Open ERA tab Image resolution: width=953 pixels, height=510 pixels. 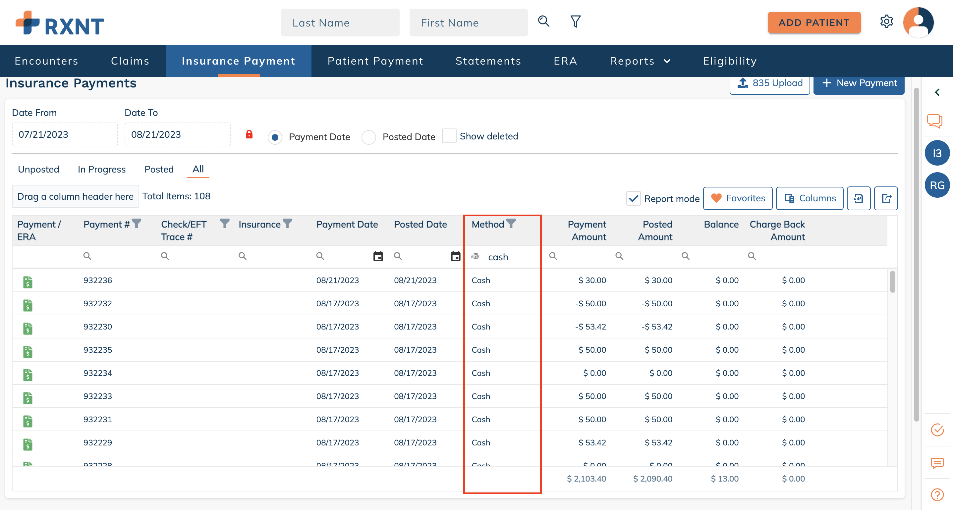coord(565,61)
